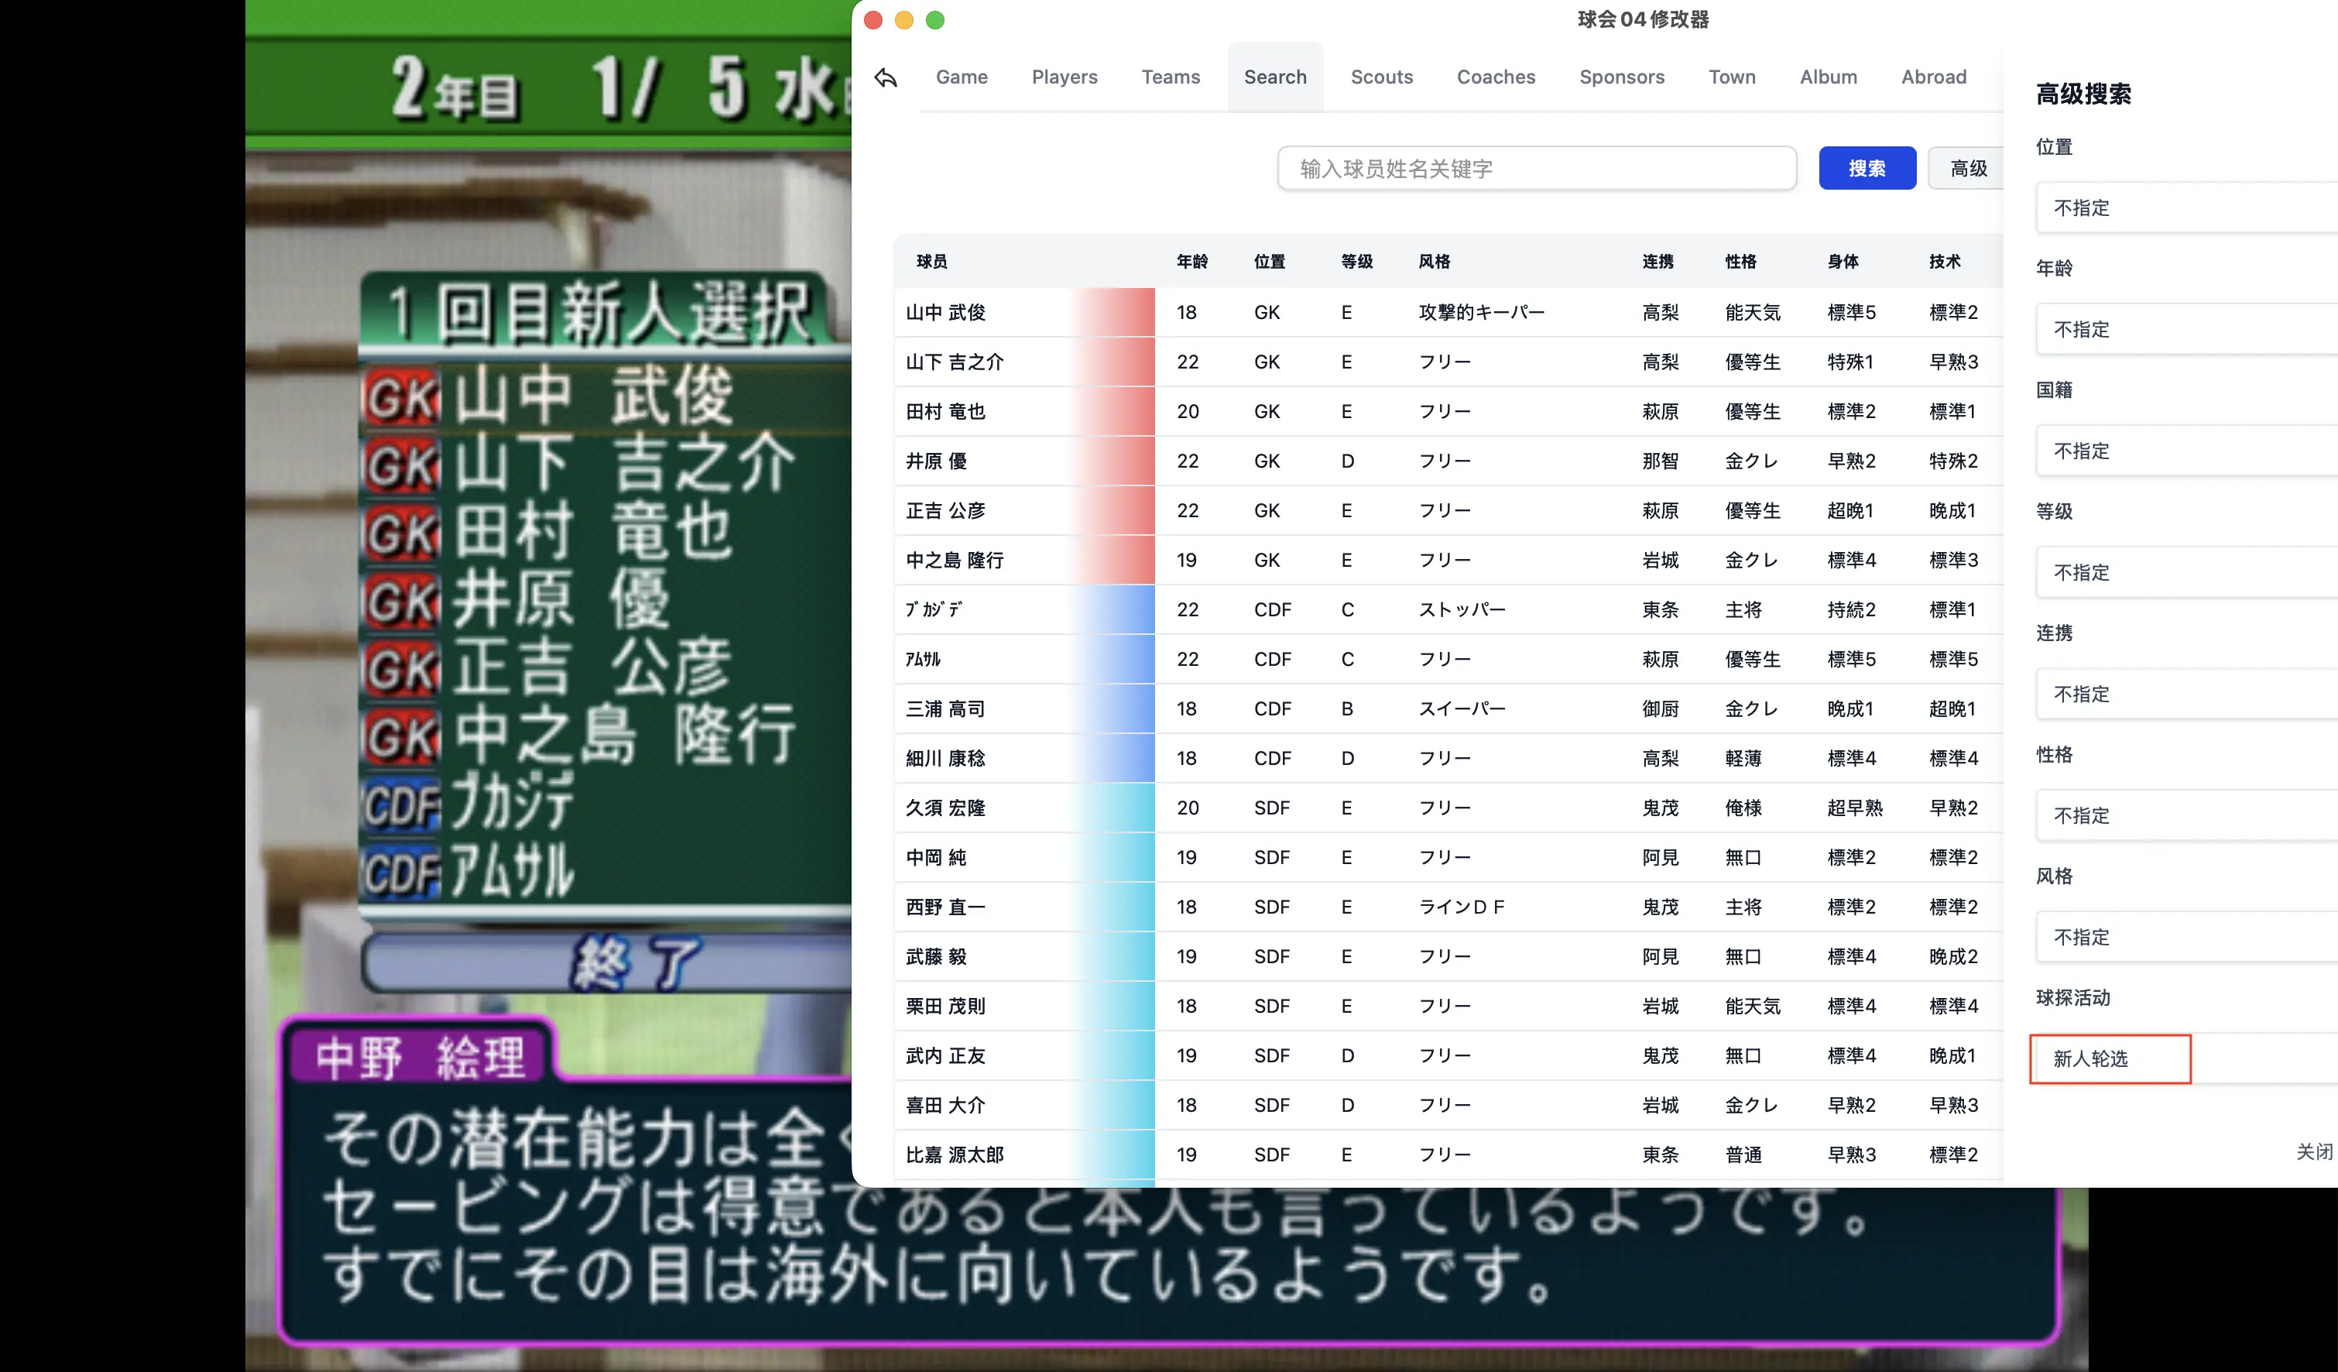Click the player name search input field

1537,168
